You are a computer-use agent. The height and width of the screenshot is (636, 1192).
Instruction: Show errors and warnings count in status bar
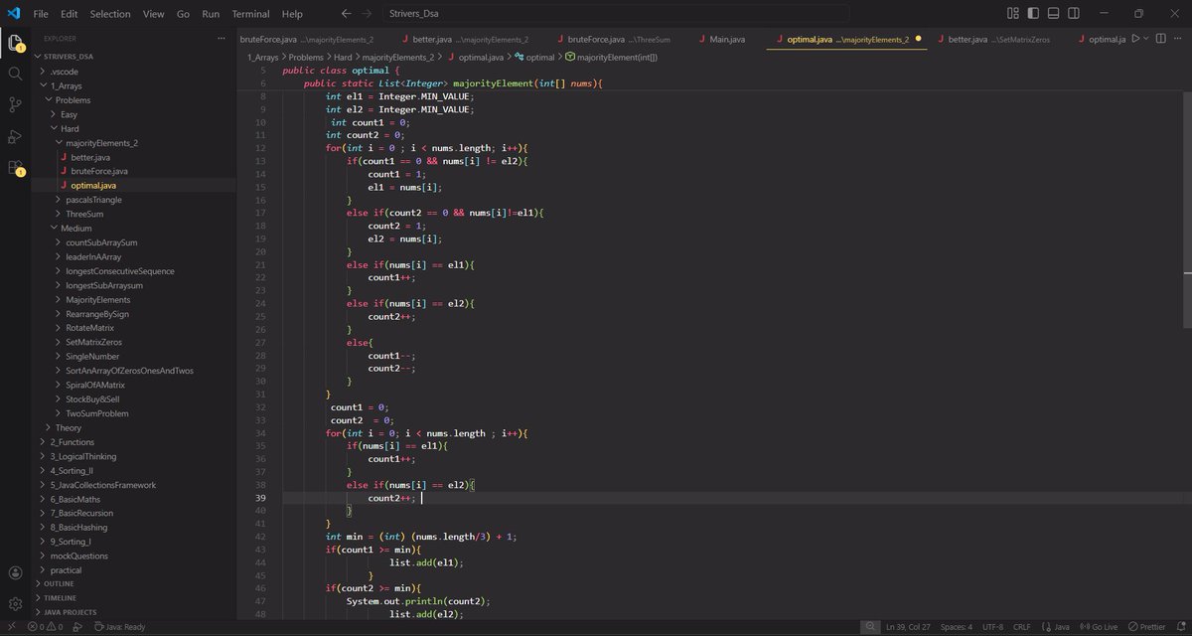[x=45, y=627]
